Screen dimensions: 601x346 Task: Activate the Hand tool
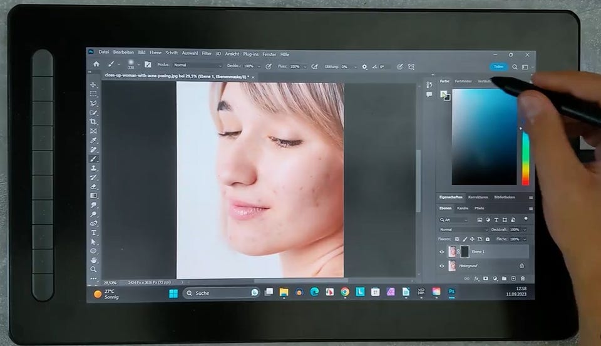93,260
